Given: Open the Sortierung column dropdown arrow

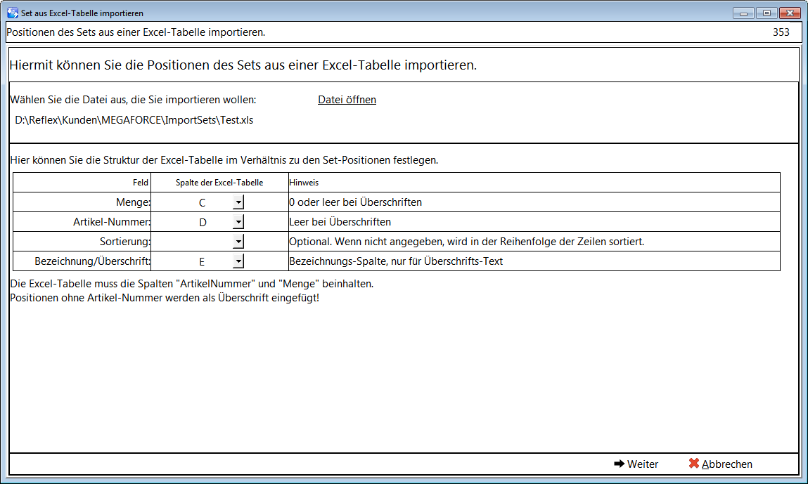Looking at the screenshot, I should point(238,242).
